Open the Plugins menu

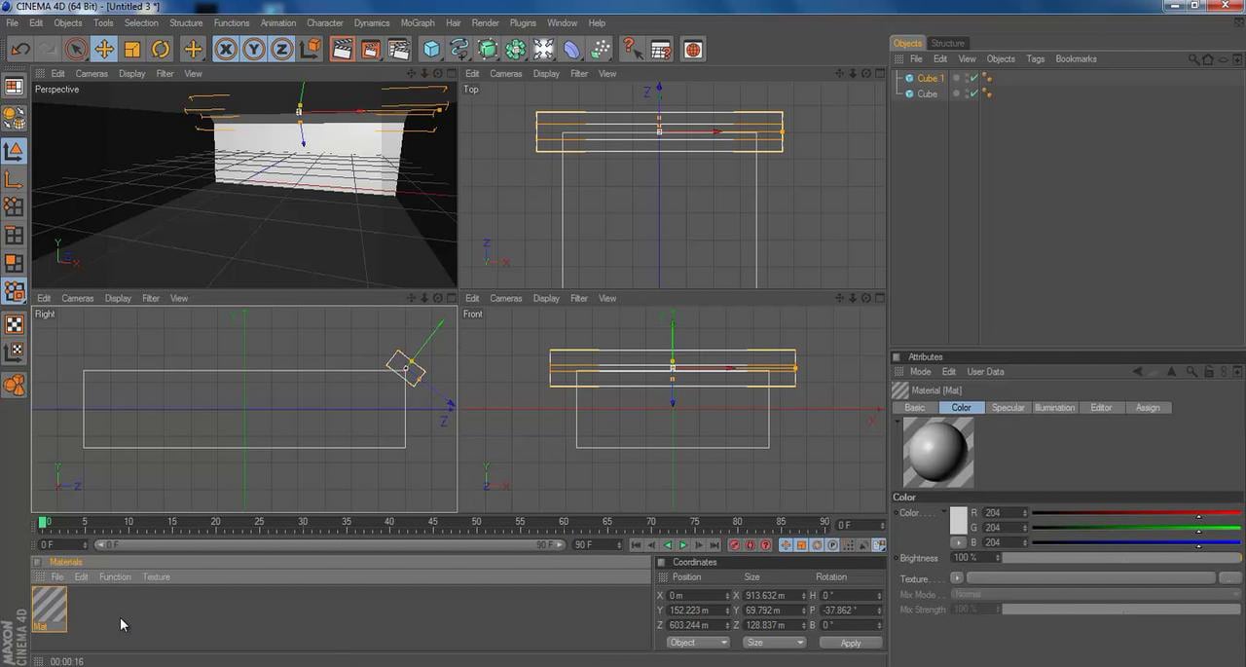(x=523, y=22)
